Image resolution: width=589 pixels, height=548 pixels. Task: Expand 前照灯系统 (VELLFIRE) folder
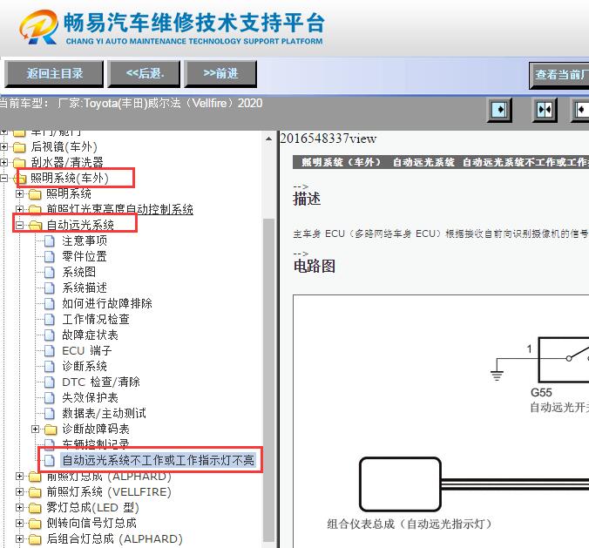[19, 491]
